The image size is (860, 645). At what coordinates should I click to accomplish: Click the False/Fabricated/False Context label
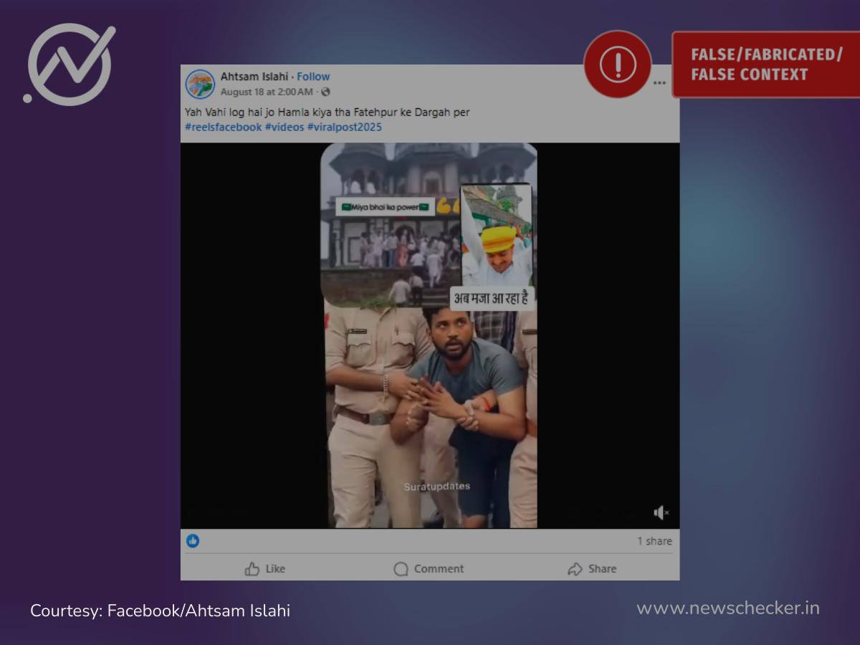(765, 64)
